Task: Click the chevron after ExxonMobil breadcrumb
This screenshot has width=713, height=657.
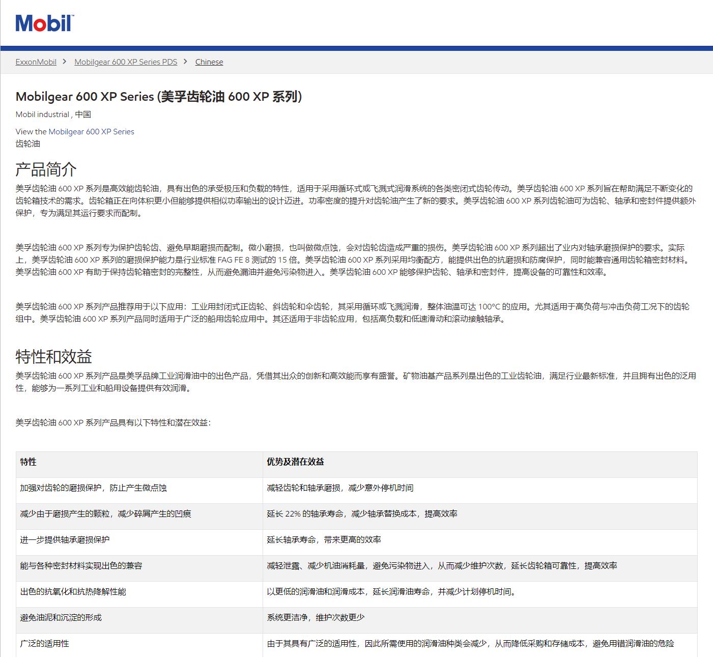Action: [x=65, y=62]
